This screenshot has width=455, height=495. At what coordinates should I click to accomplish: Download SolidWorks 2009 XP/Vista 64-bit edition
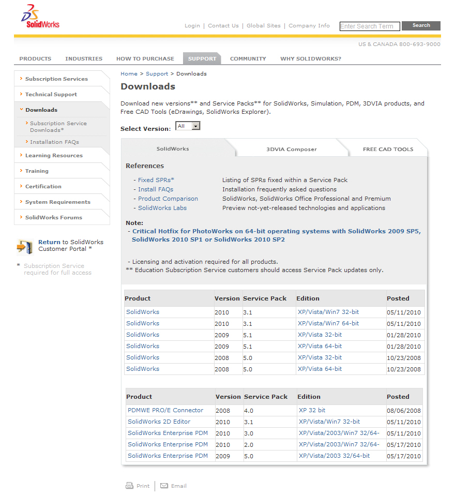320,346
